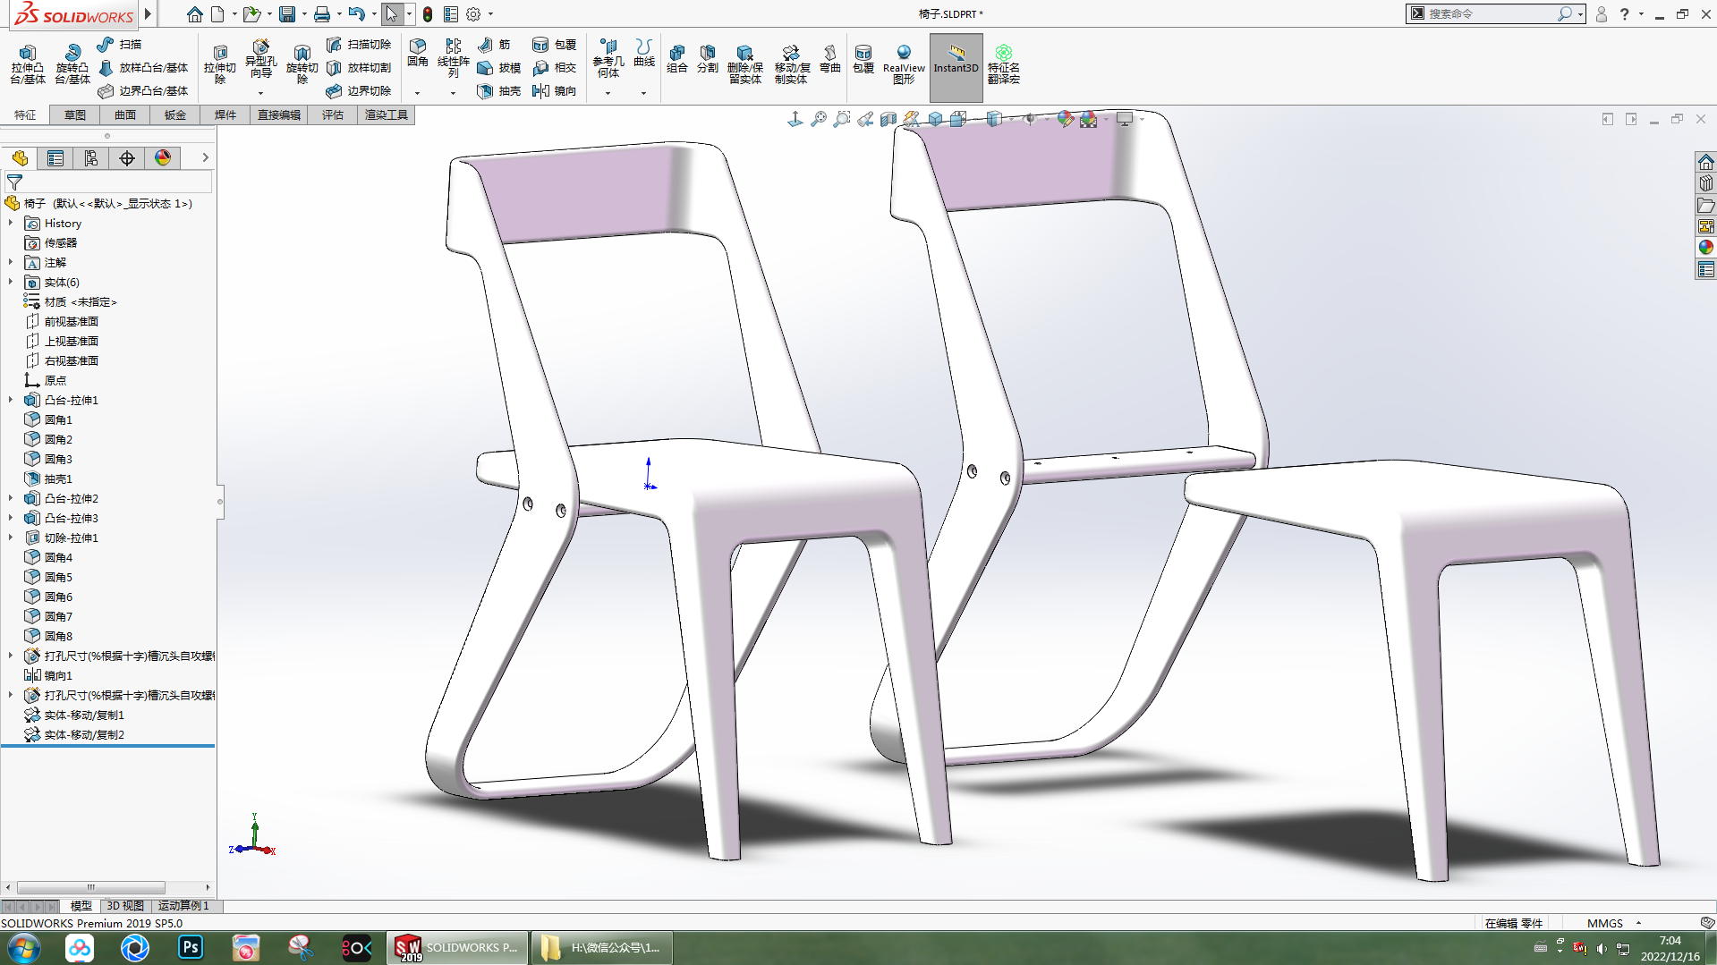Open the MMGS unit system selector
The width and height of the screenshot is (1717, 965).
[1614, 923]
